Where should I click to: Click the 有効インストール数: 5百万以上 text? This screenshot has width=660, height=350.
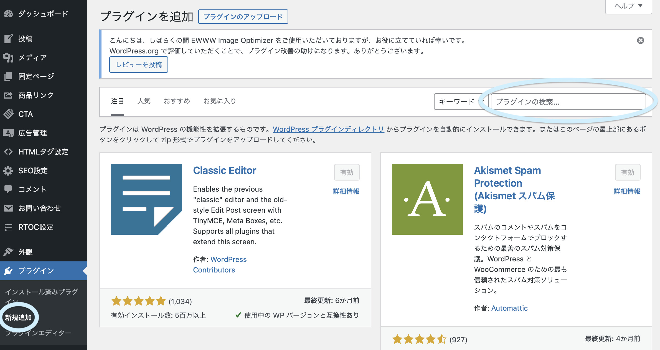pos(158,315)
